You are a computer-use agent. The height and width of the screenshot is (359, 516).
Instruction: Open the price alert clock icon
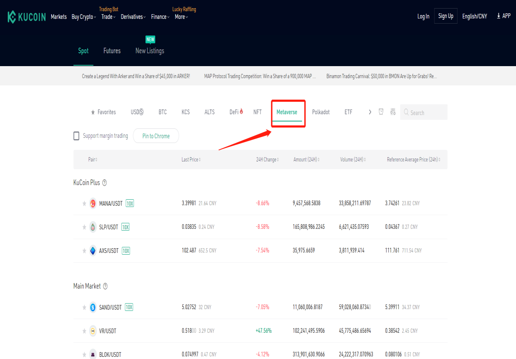click(381, 112)
